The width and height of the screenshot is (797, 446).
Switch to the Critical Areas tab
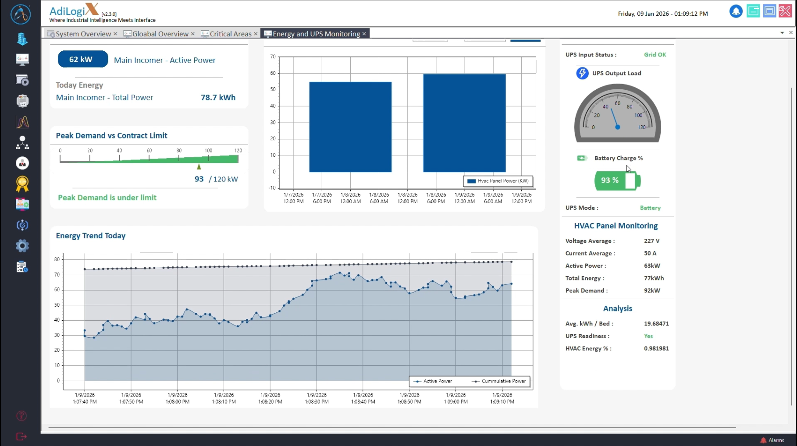230,34
